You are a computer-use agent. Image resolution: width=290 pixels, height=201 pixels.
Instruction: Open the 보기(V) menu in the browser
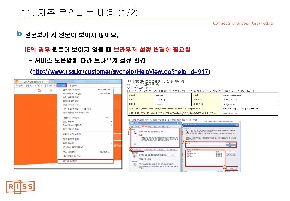pyautogui.click(x=38, y=86)
